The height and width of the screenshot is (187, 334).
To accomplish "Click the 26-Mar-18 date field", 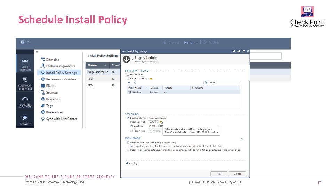I will (154, 126).
